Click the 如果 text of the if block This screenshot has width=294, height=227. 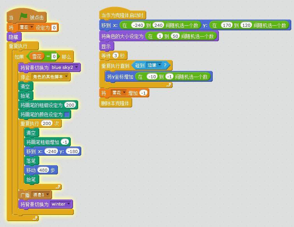(19, 56)
